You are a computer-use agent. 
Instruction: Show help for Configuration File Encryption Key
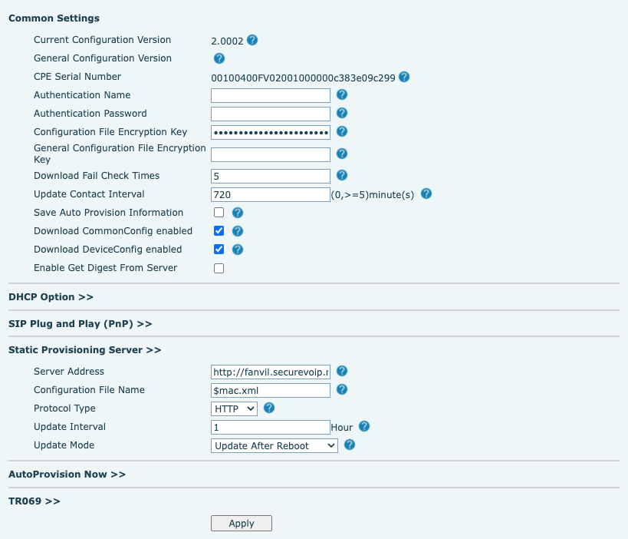342,131
